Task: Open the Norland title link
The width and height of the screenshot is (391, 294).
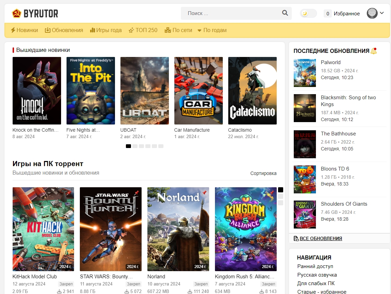Action: 156,277
